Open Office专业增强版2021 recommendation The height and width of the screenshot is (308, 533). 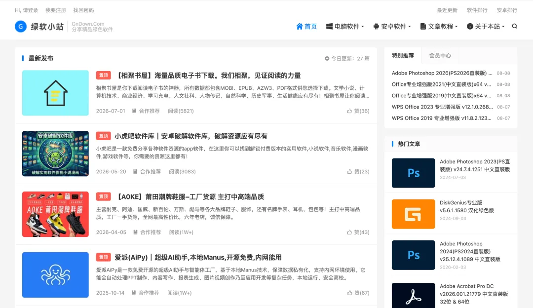click(x=441, y=84)
